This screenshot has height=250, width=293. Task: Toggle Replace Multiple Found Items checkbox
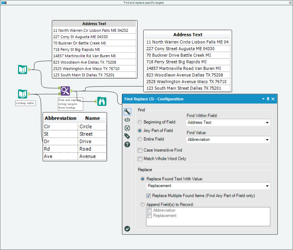[148, 196]
